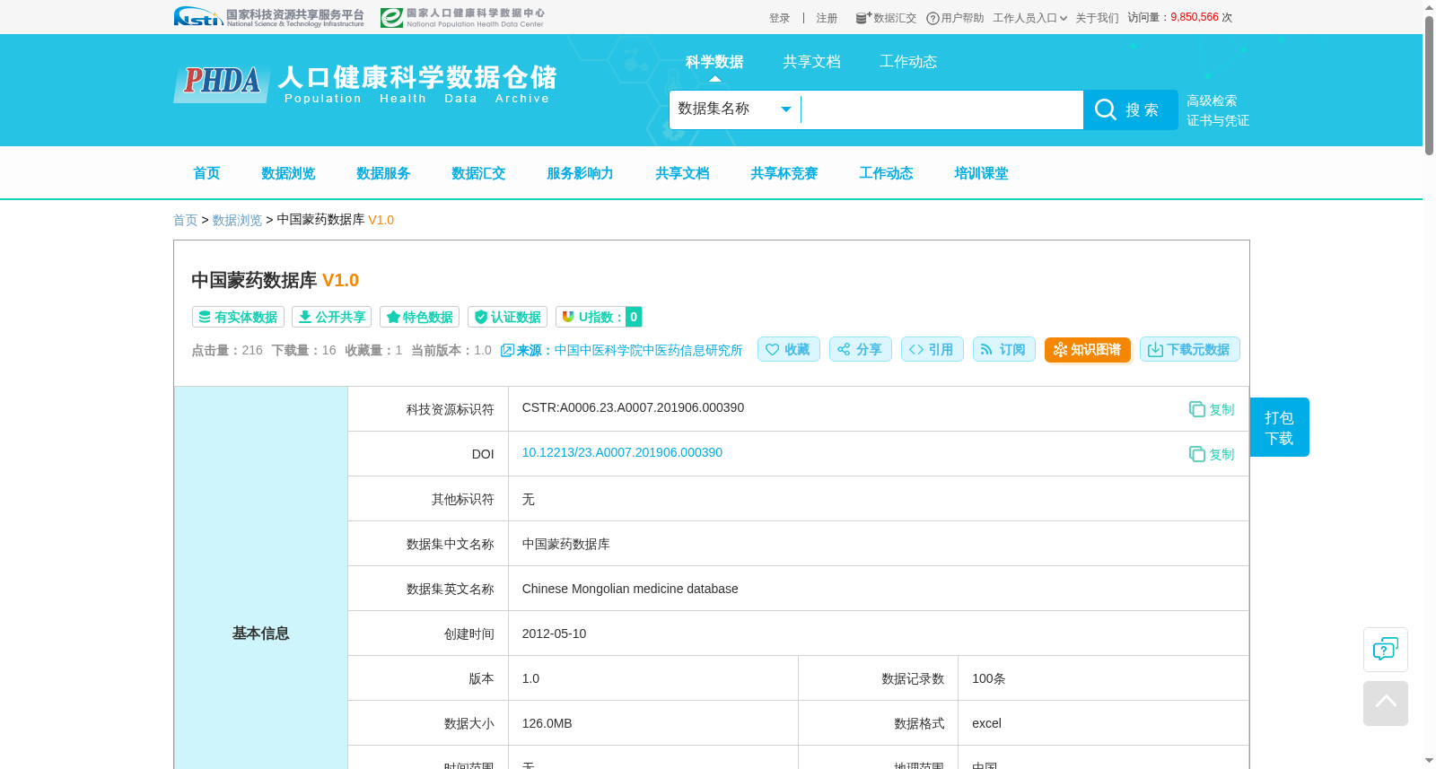This screenshot has width=1436, height=769.
Task: Click the 分享 share button
Action: tap(860, 349)
